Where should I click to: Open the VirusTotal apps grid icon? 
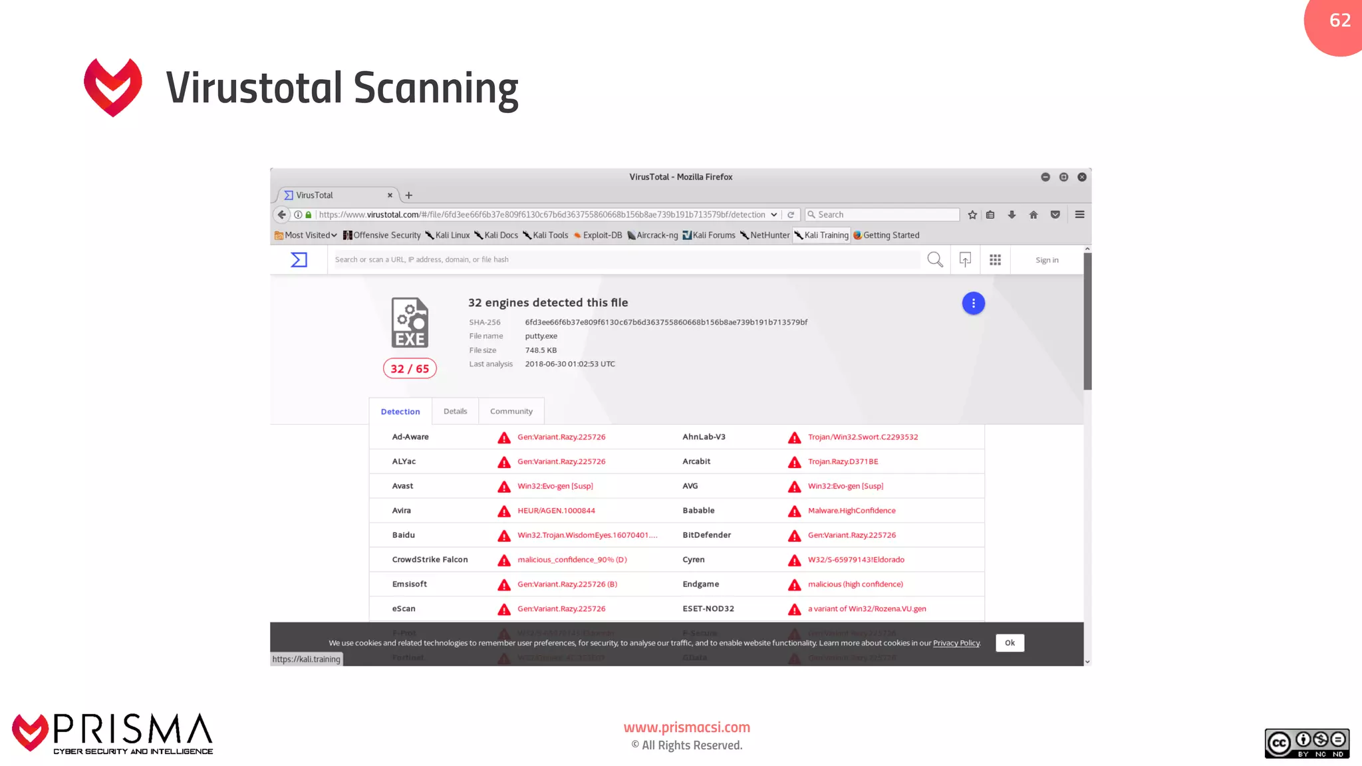[x=995, y=260]
